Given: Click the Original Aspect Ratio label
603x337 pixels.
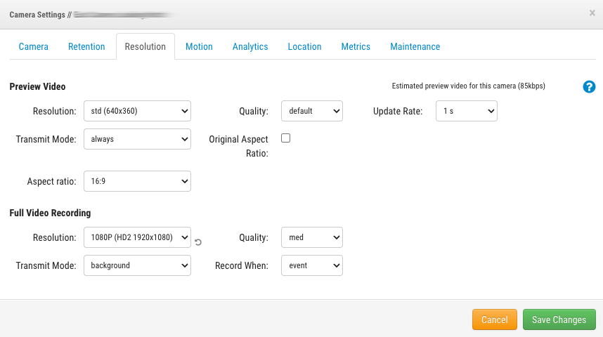Looking at the screenshot, I should point(238,146).
